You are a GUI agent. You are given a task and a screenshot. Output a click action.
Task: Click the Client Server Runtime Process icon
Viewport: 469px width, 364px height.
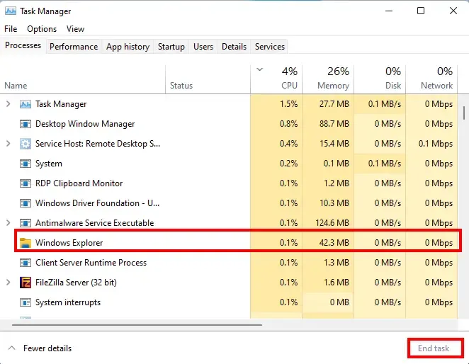pos(26,263)
